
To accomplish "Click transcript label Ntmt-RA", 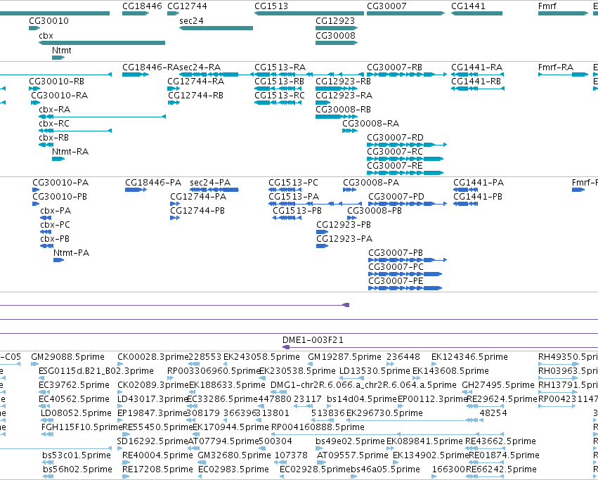I will (x=70, y=153).
